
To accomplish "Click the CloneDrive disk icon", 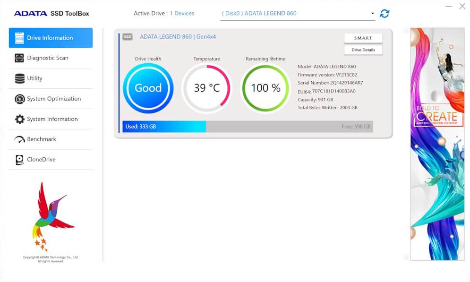I will [x=19, y=160].
